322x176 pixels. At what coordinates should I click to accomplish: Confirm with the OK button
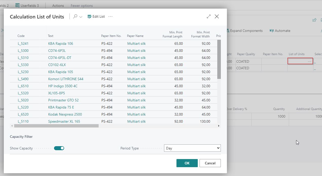pyautogui.click(x=187, y=163)
